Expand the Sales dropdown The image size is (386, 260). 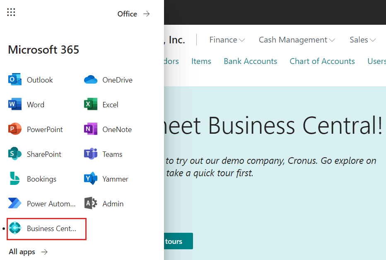click(x=362, y=40)
